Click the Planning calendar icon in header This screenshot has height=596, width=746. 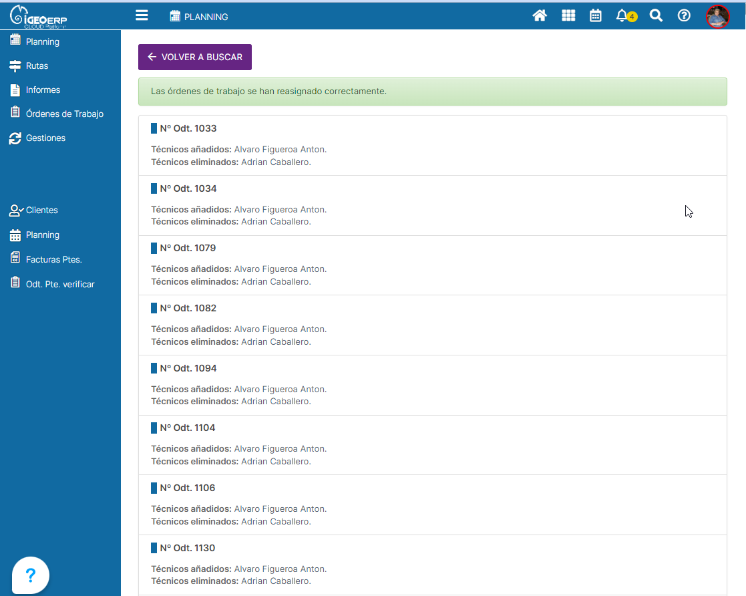point(175,16)
